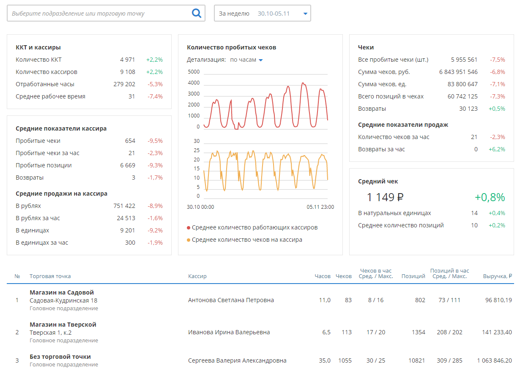Toggle the orange receipts per cashier legend dot

pos(189,240)
